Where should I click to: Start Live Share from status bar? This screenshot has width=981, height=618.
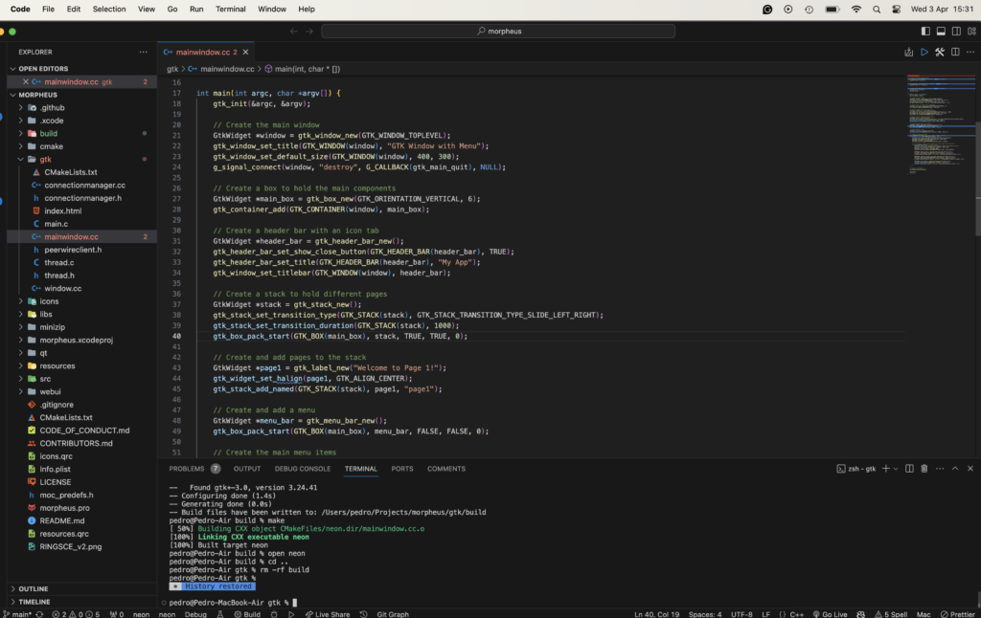[x=327, y=613]
